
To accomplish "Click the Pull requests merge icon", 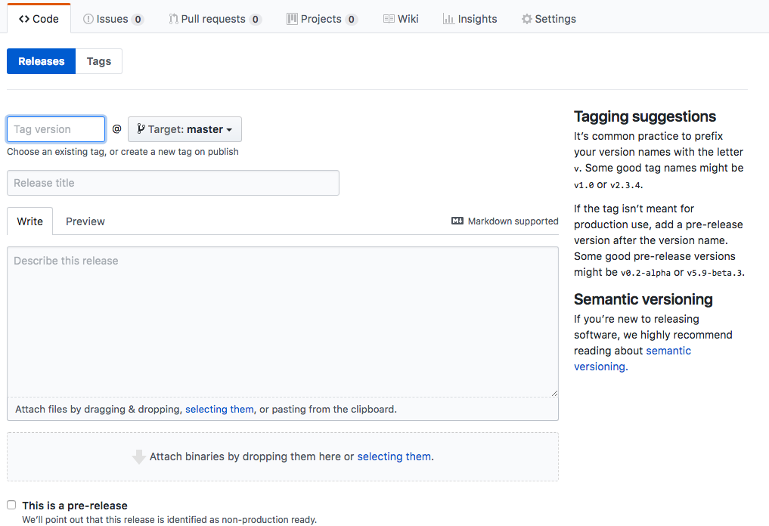I will tap(173, 19).
